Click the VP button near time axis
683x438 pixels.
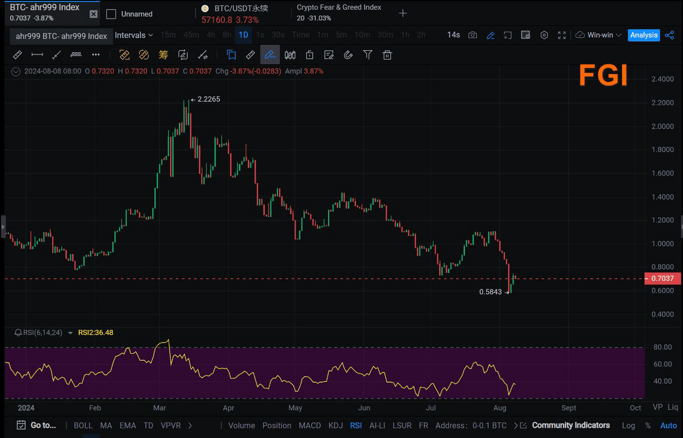click(657, 407)
